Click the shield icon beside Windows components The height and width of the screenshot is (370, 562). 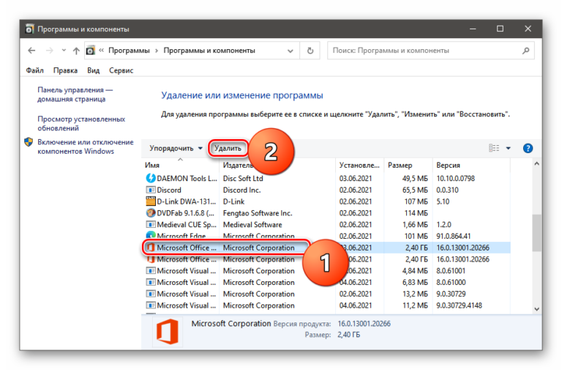29,142
